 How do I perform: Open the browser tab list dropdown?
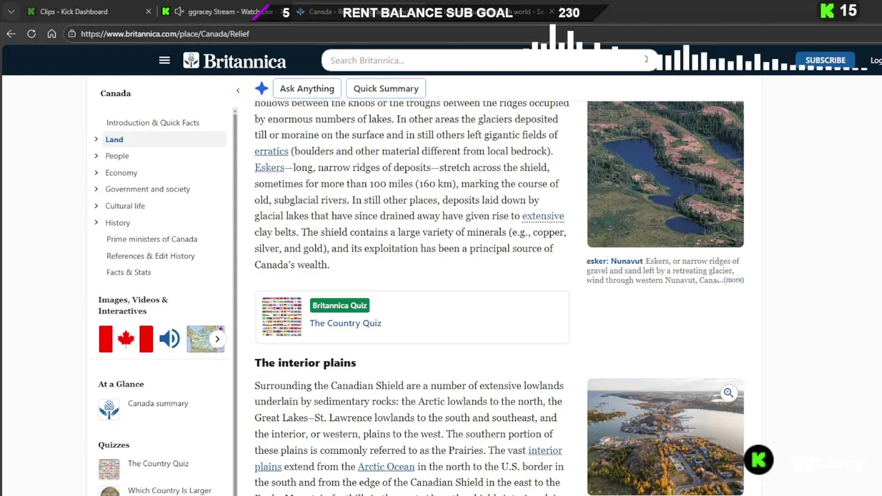(x=10, y=12)
